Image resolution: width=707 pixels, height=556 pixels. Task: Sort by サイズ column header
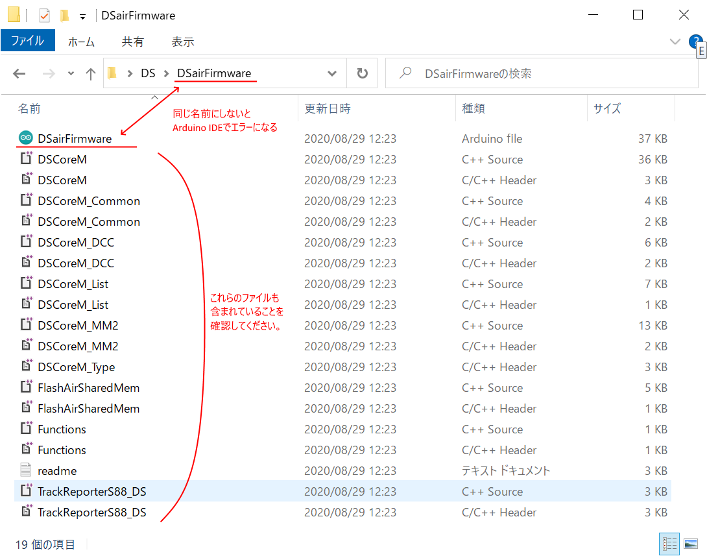click(607, 109)
